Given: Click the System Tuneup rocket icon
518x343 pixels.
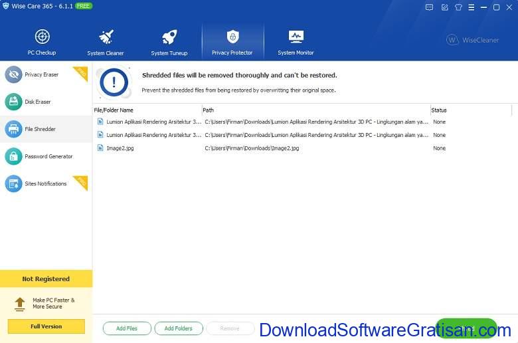Looking at the screenshot, I should coord(169,37).
